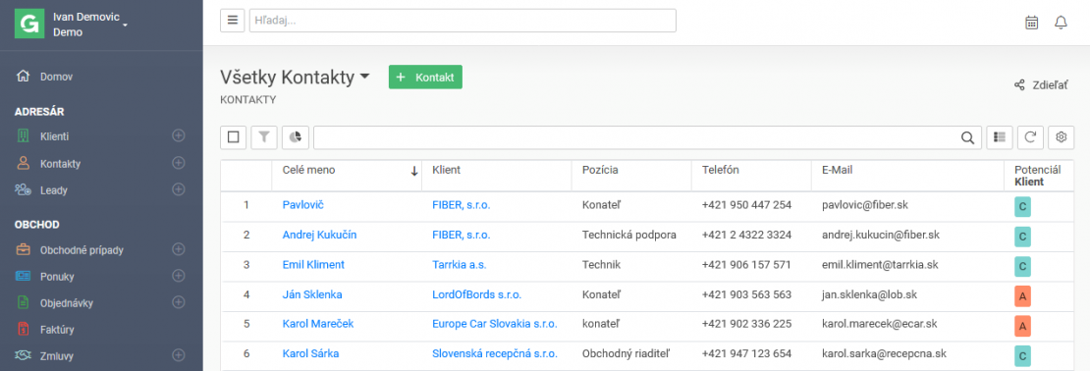The height and width of the screenshot is (371, 1090).
Task: Open the filter funnel icon
Action: (x=264, y=137)
